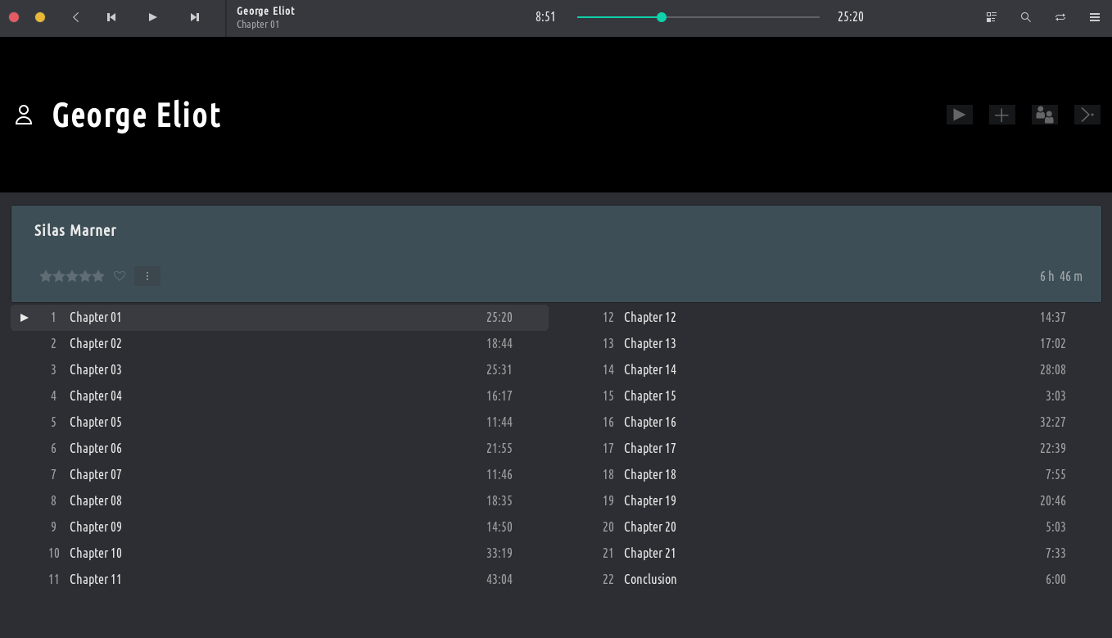Screen dimensions: 1112x638
Task: Click the rightmost arrow icon in artist banner
Action: [x=1087, y=115]
